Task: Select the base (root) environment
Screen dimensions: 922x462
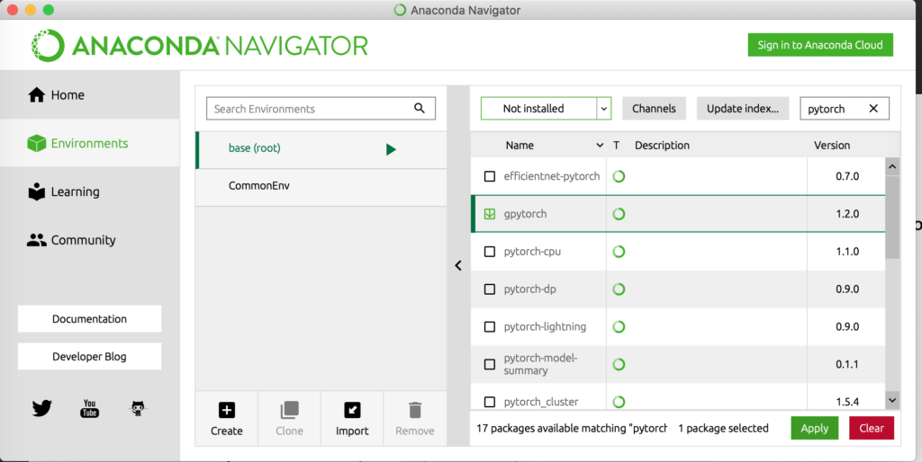Action: 321,150
